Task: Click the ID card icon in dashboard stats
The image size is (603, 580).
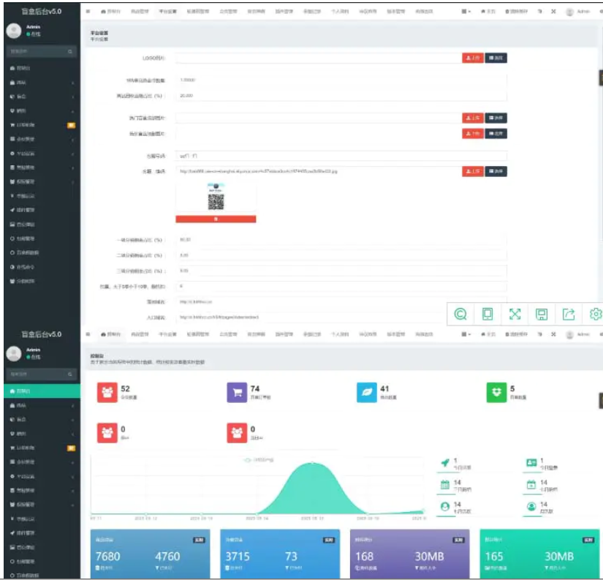Action: click(x=531, y=463)
